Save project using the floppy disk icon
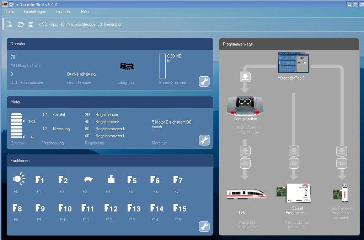 coord(31,24)
